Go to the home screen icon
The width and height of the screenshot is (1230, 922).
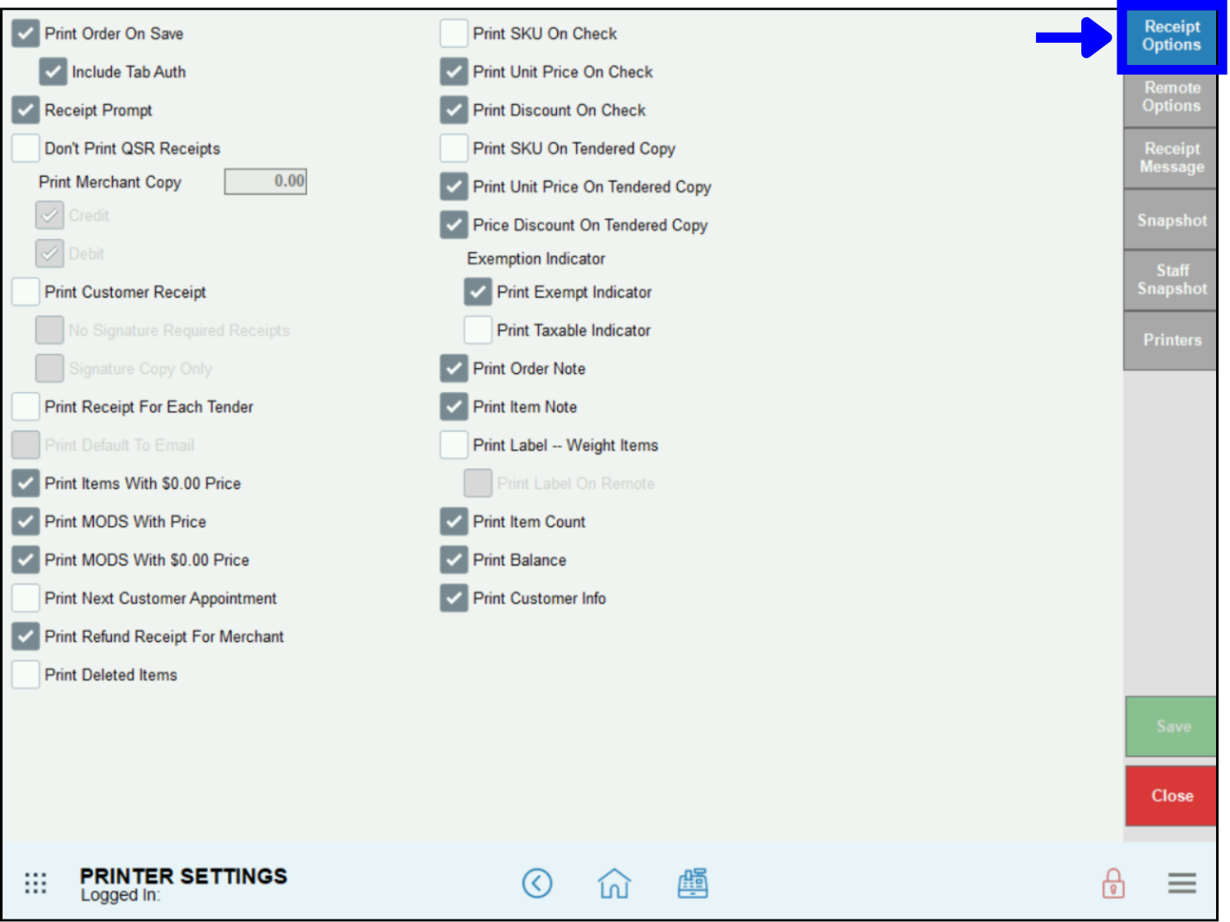(x=614, y=883)
